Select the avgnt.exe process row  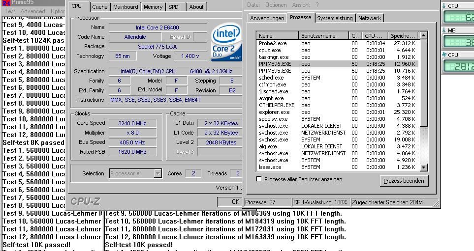click(337, 98)
